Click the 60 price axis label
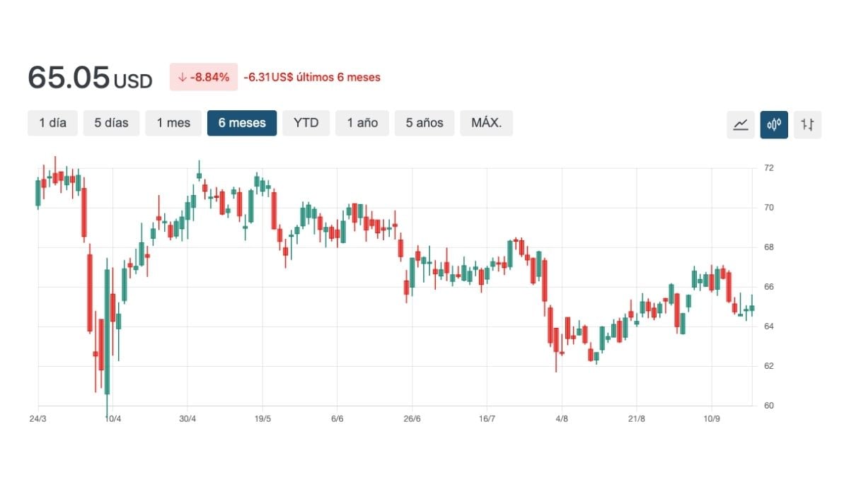Screen dimensions: 849x477 [768, 406]
